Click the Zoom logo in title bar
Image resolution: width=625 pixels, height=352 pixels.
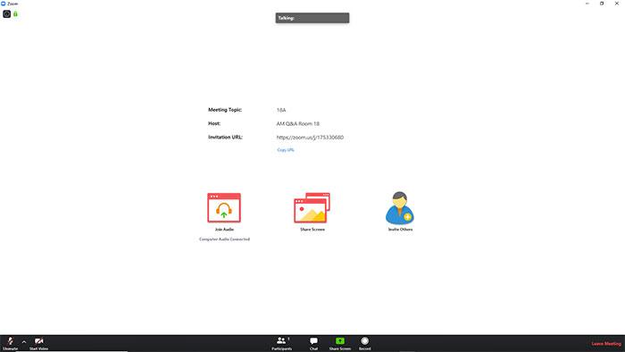(x=4, y=4)
